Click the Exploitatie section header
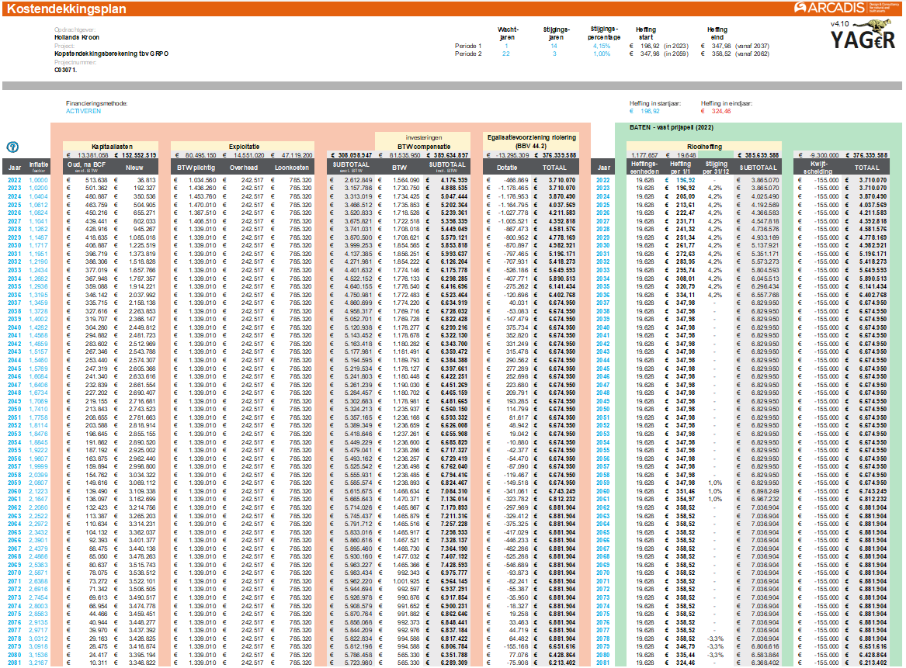Screen dimensions: 906x668 [244, 145]
